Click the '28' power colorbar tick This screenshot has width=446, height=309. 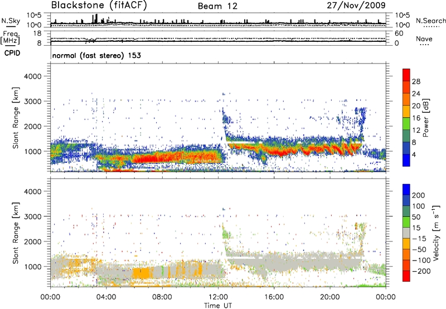coord(416,81)
